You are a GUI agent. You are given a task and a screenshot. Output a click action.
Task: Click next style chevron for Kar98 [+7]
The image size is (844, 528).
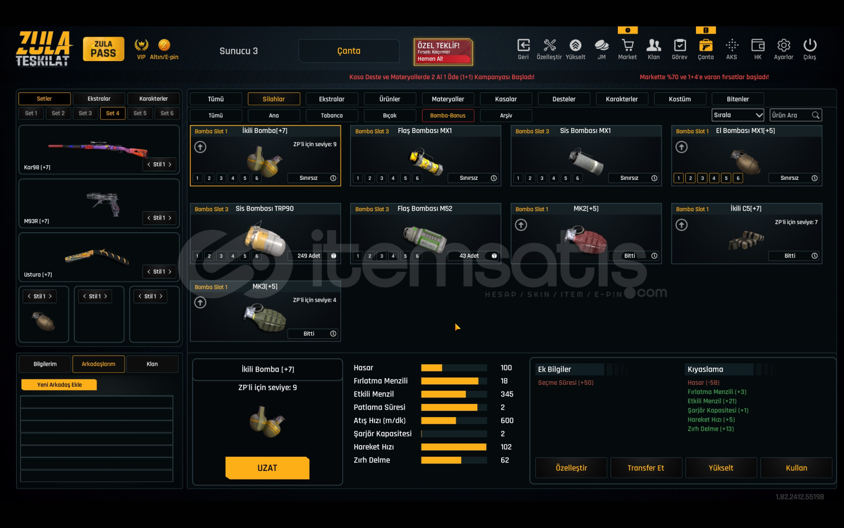click(x=170, y=164)
